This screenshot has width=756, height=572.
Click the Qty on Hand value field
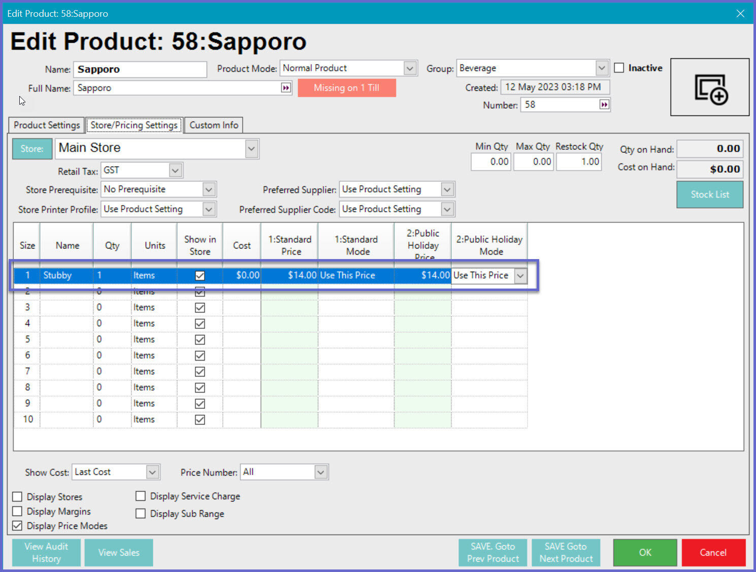710,149
